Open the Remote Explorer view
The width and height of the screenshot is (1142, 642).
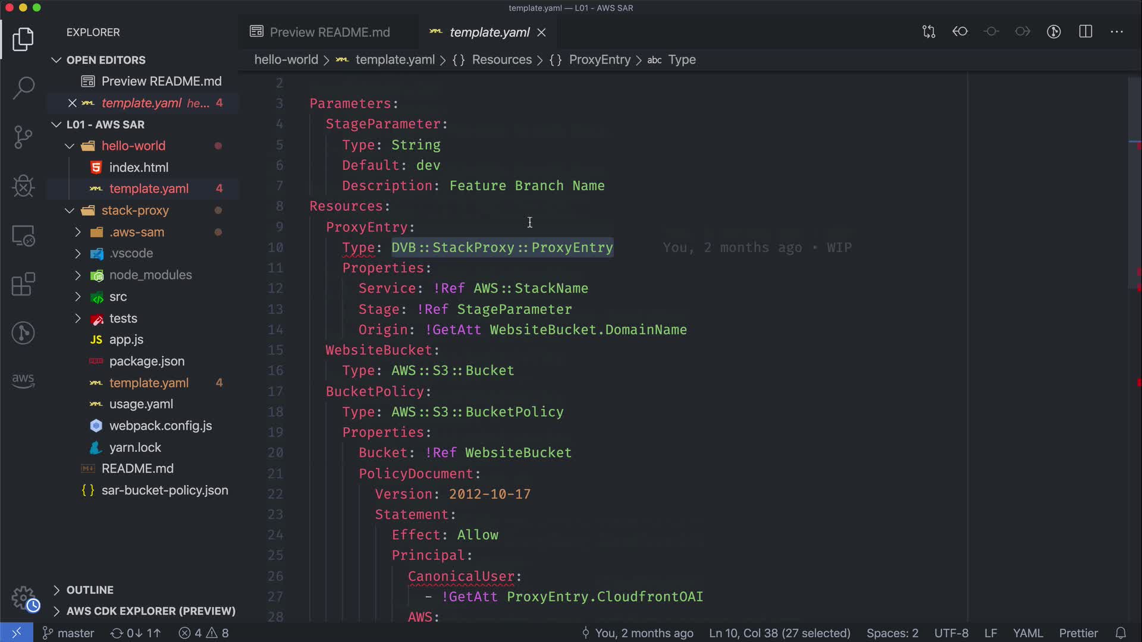(x=23, y=235)
